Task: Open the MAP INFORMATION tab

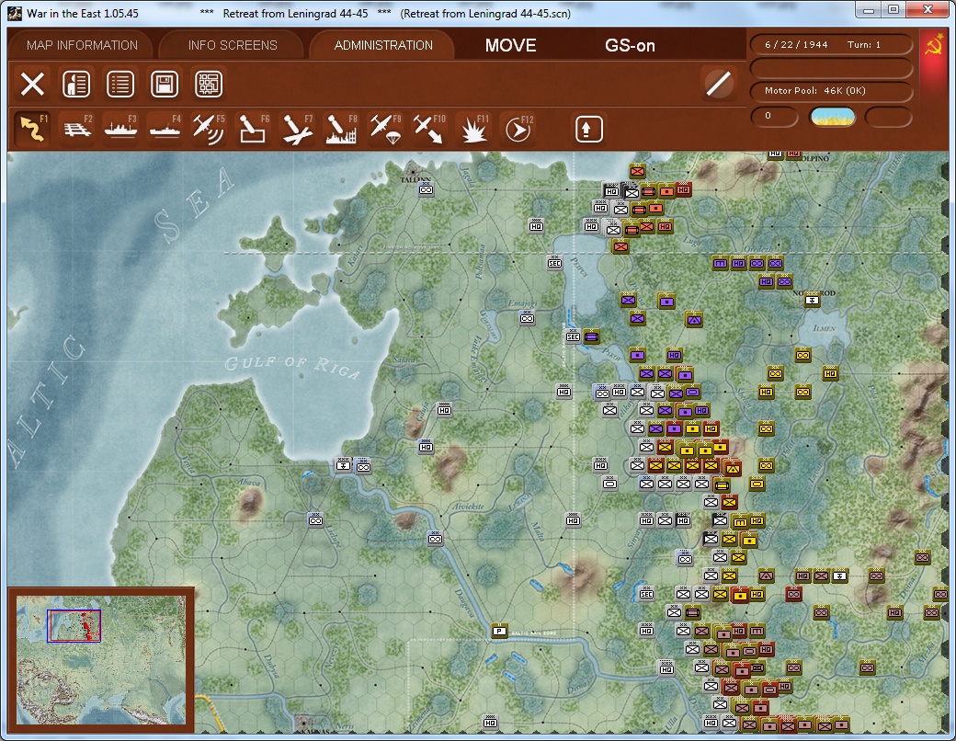Action: 82,45
